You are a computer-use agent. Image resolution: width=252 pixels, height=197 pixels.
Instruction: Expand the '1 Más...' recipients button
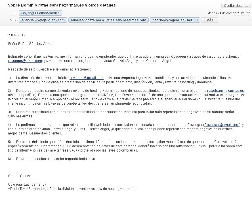[x=209, y=20]
